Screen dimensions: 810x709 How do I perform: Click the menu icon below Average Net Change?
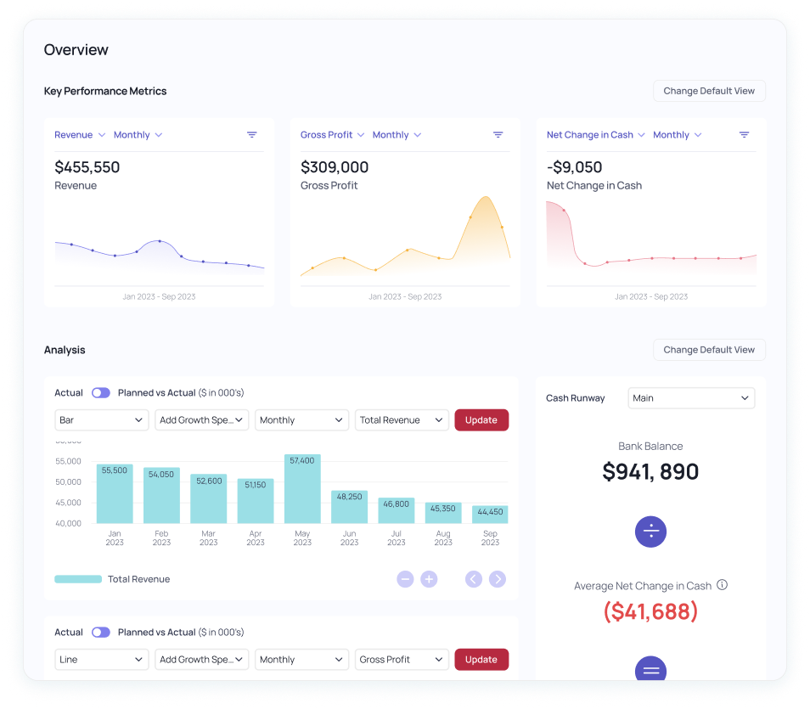click(650, 670)
